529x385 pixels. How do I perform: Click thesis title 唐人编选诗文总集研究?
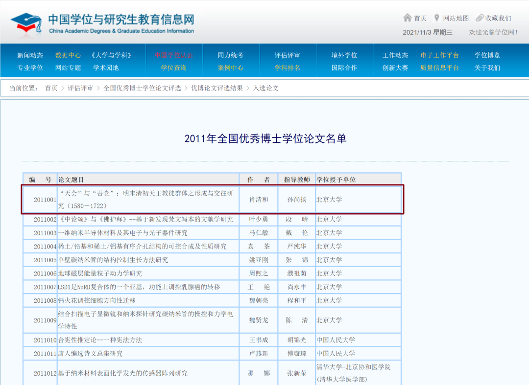(91, 353)
